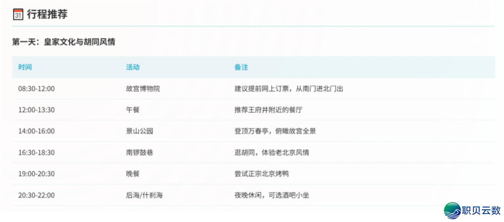Click the 南锣鼓巷 activity cell
The image size is (504, 222).
(140, 153)
